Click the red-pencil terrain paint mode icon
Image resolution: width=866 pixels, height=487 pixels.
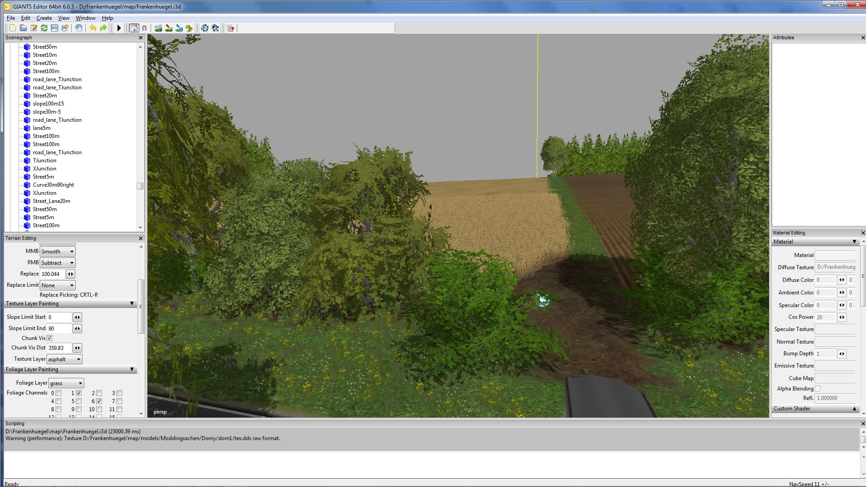point(169,28)
